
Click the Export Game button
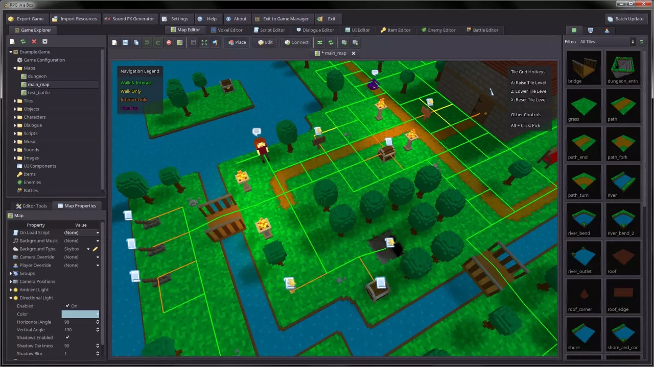[x=26, y=19]
